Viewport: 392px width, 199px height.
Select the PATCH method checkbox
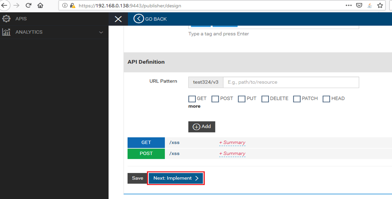pos(297,99)
